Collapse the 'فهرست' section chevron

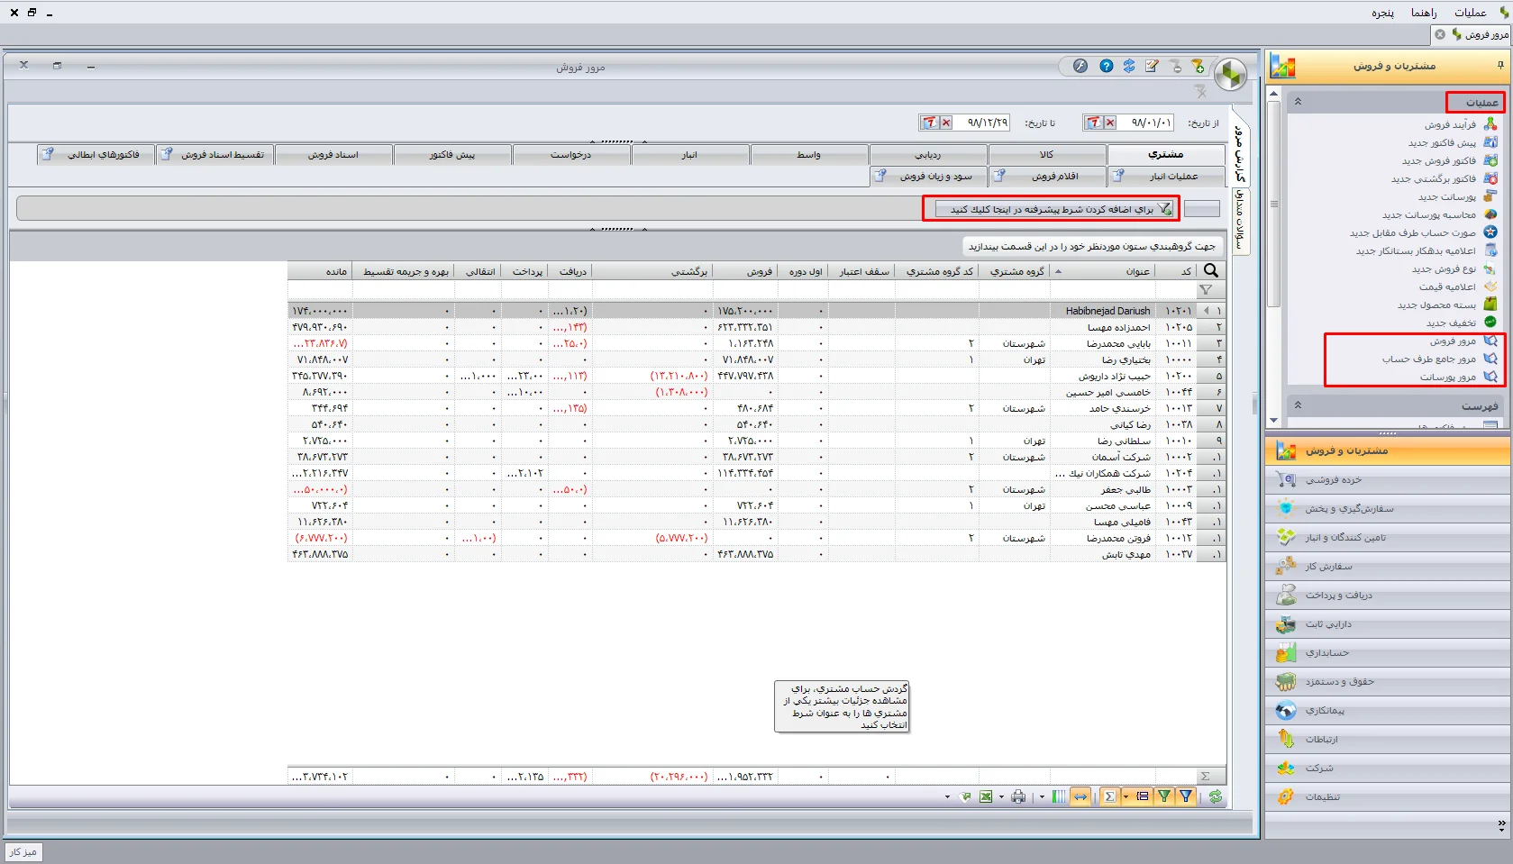tap(1298, 405)
